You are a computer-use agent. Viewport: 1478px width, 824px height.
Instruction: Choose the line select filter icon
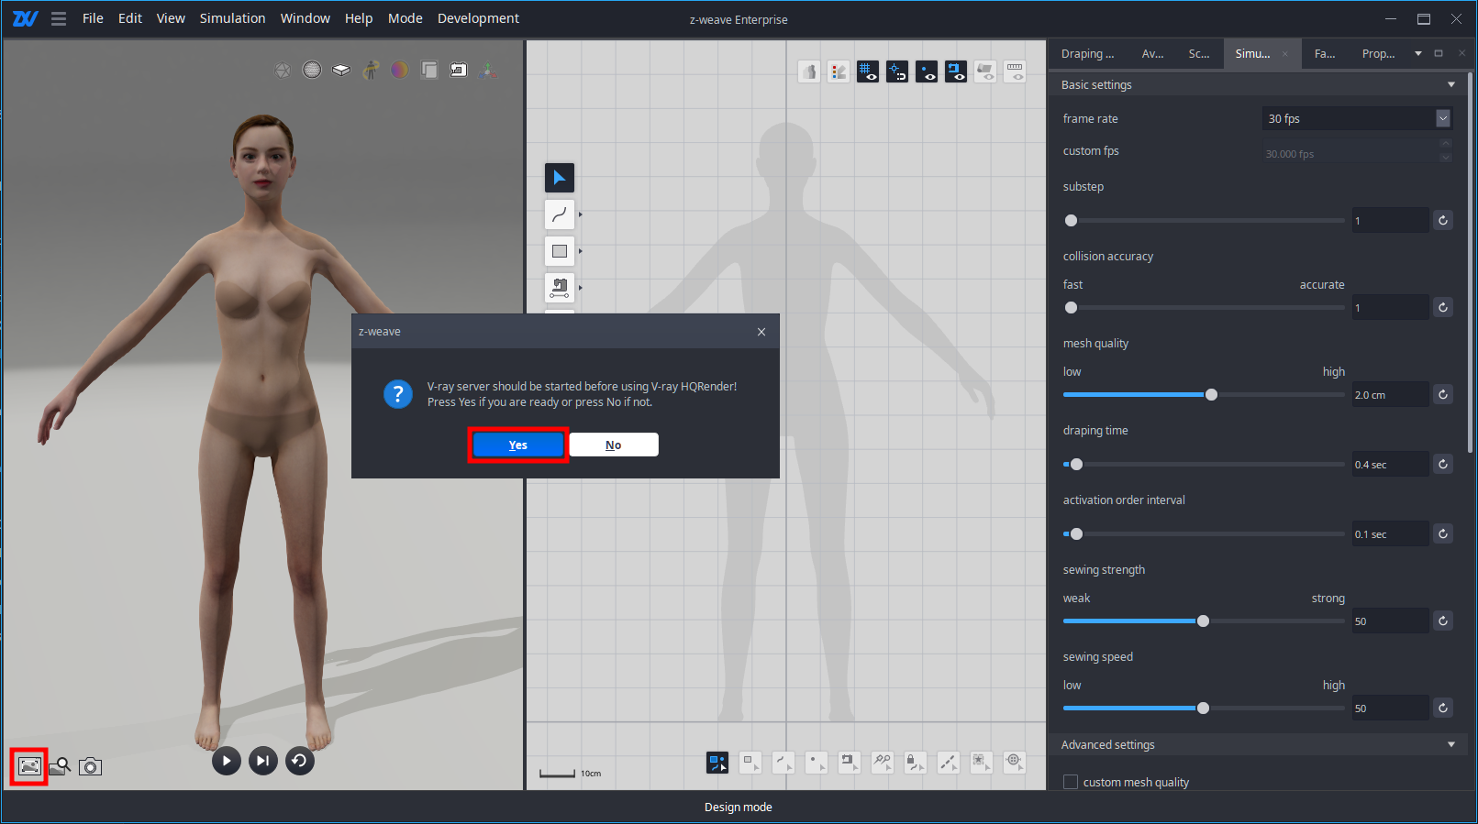[x=783, y=763]
